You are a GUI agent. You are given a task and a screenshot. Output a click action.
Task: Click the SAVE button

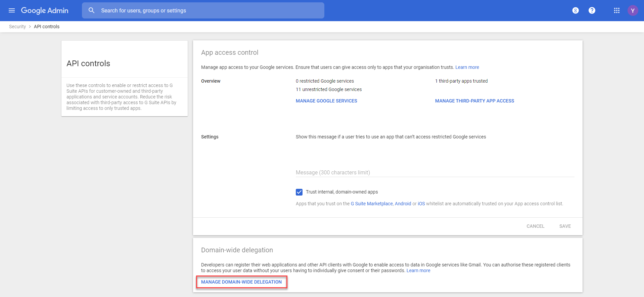[565, 226]
